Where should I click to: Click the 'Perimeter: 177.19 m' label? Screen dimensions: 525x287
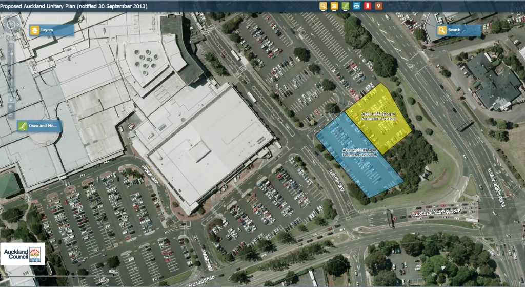pos(378,119)
